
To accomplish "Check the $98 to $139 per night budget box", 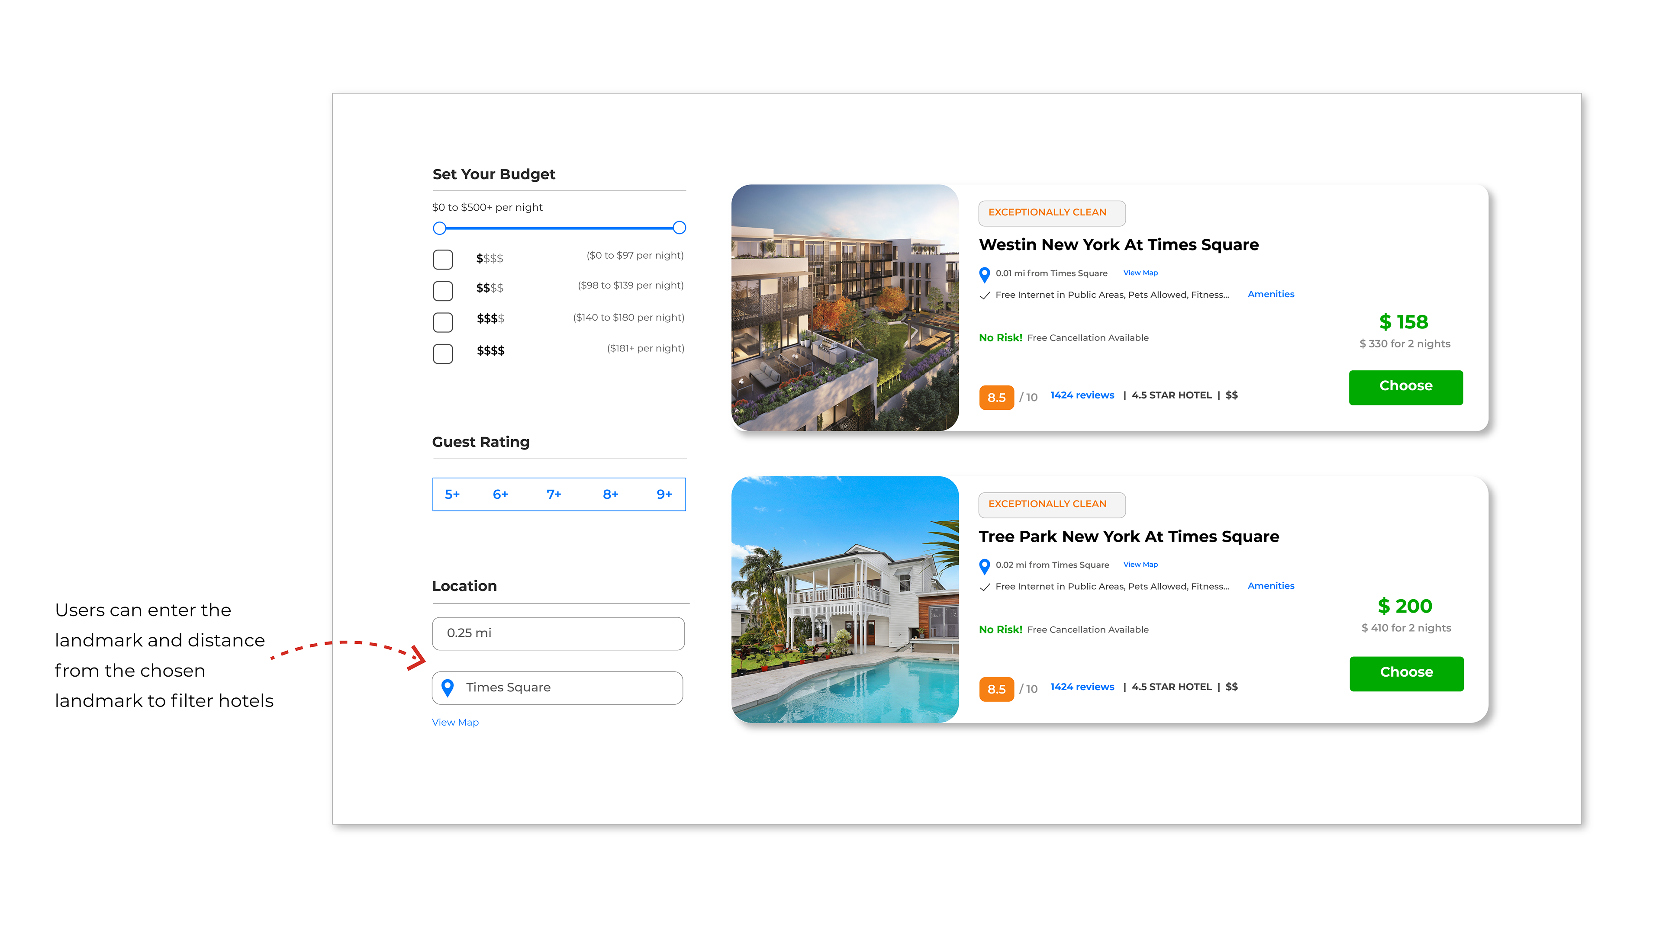I will pos(443,291).
